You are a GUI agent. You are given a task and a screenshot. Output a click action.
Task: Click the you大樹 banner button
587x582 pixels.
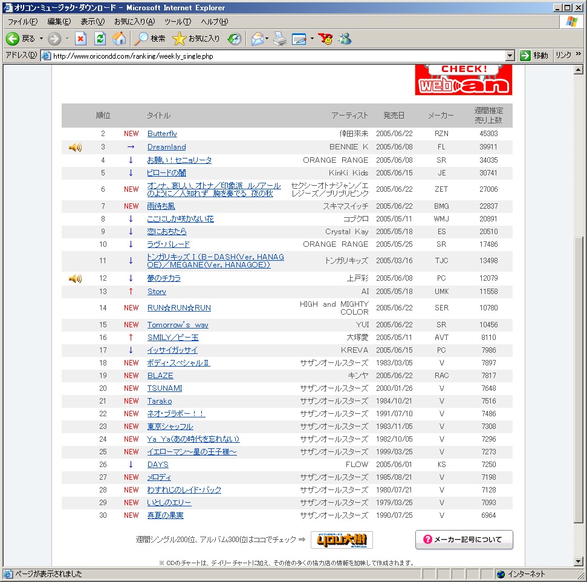click(x=342, y=540)
